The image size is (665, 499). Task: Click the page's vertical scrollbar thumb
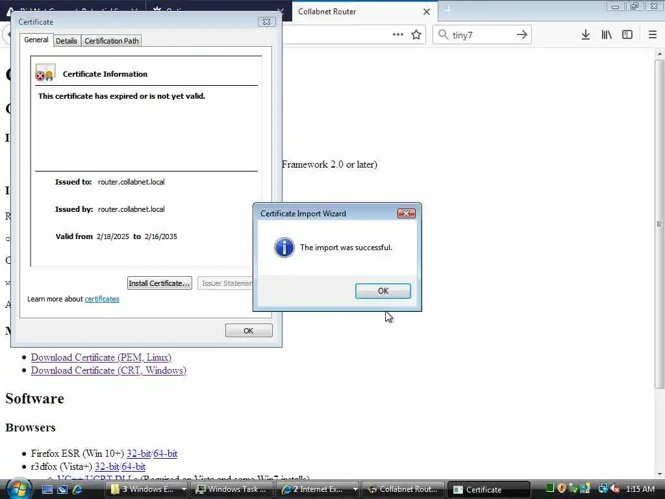point(659,224)
